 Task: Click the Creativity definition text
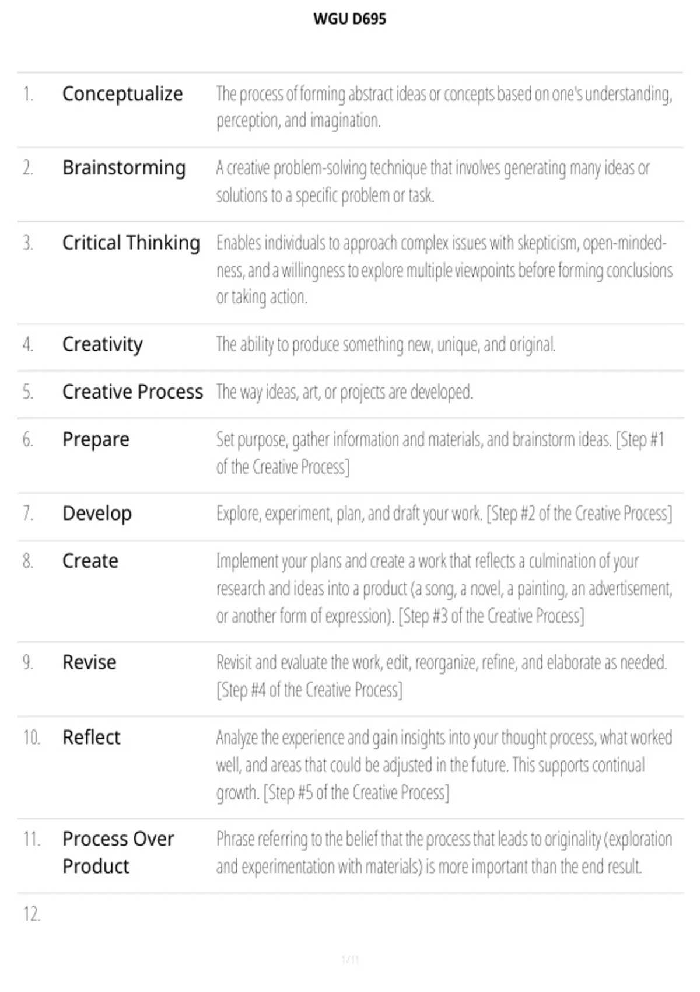click(x=386, y=344)
